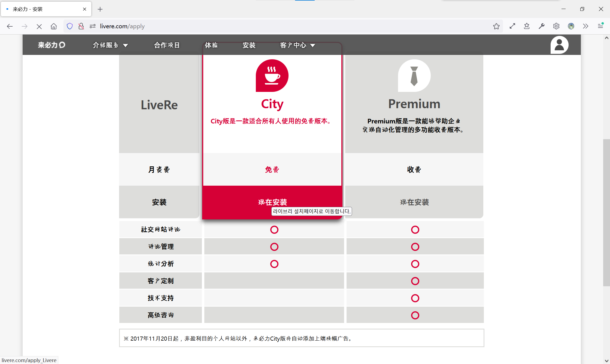Open the wrench developer tools icon
This screenshot has height=364, width=610.
[541, 26]
